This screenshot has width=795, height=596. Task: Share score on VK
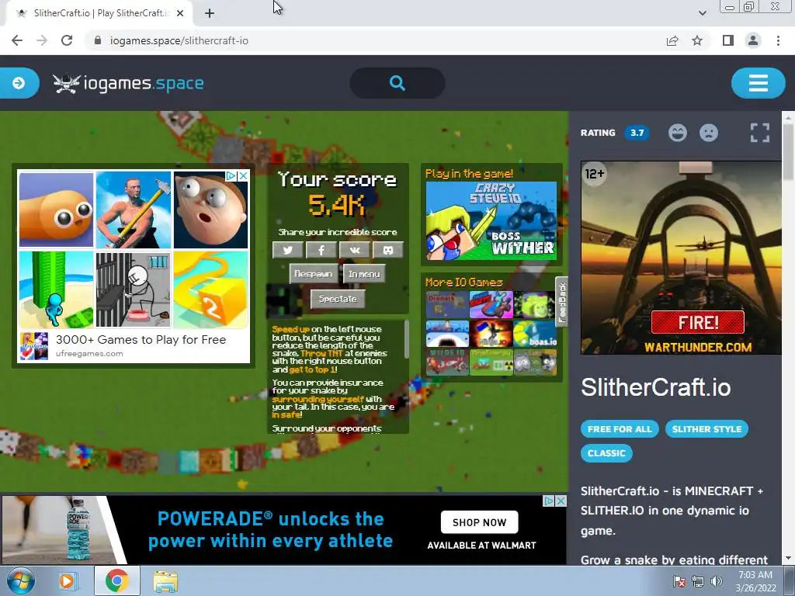(x=354, y=250)
